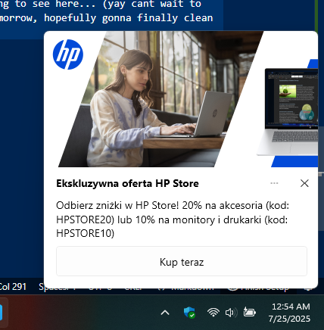
Task: Open the notification's three-dot options menu
Action: (x=274, y=183)
